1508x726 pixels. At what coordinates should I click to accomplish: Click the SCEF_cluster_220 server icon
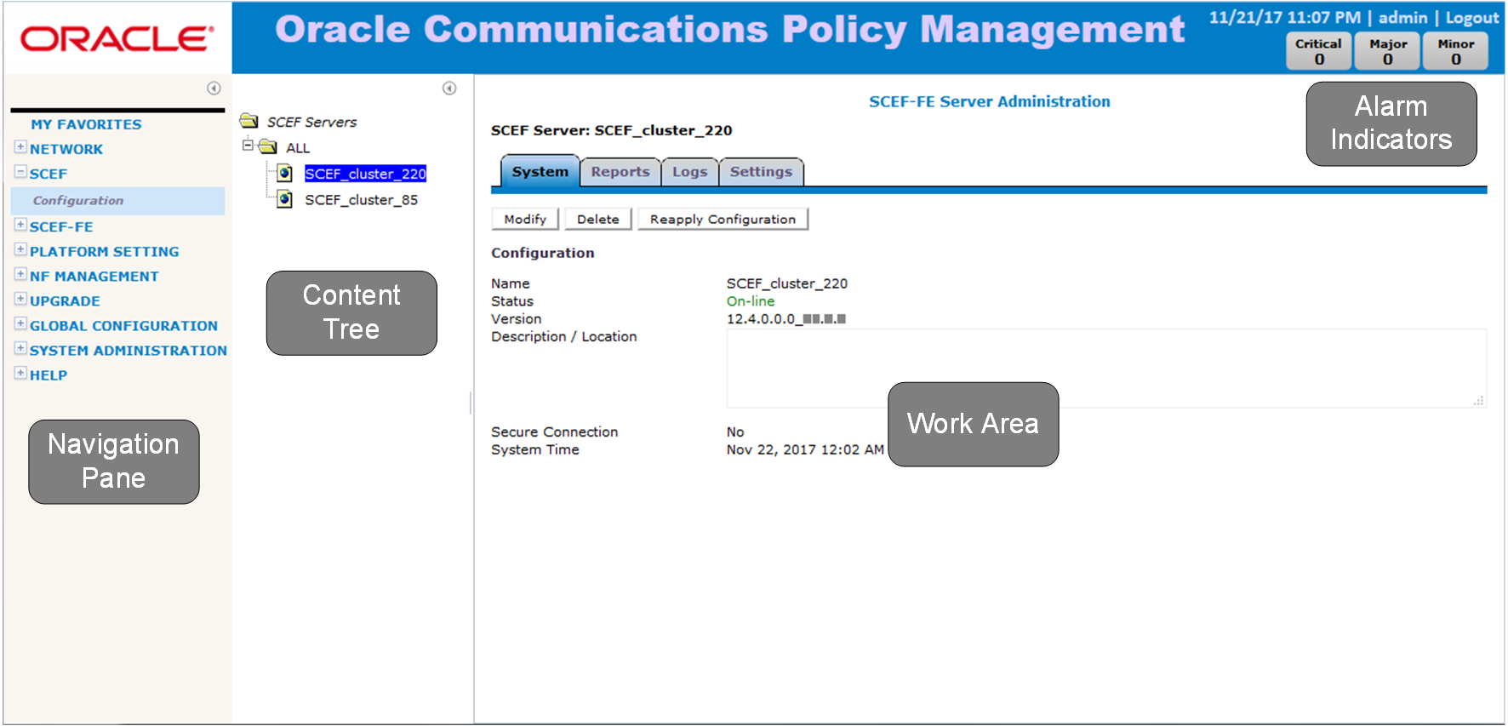(285, 174)
